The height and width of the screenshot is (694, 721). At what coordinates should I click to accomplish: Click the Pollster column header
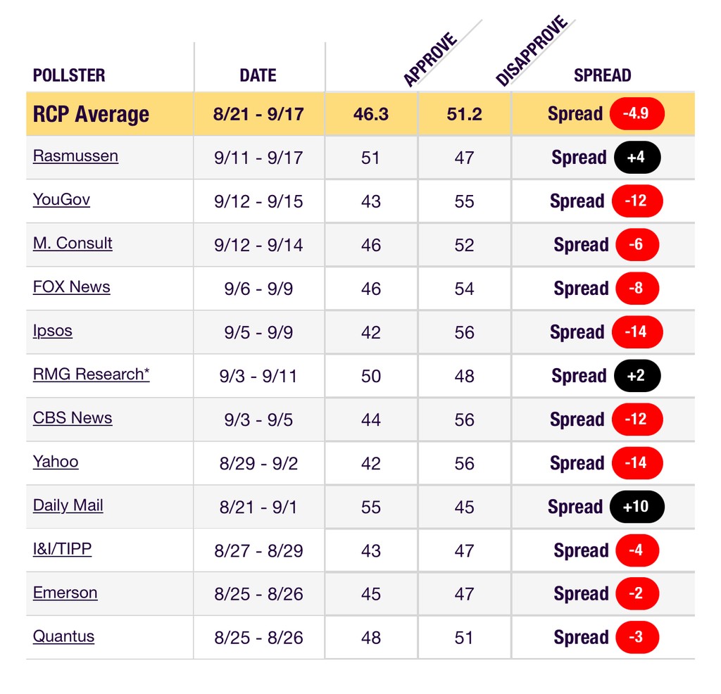(69, 75)
